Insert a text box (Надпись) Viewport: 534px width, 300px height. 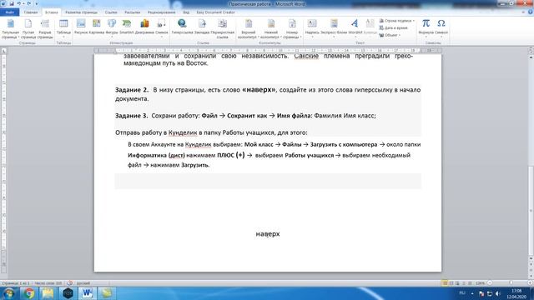pos(312,27)
